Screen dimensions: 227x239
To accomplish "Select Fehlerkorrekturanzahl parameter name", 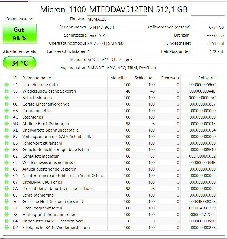I will [x=42, y=143].
